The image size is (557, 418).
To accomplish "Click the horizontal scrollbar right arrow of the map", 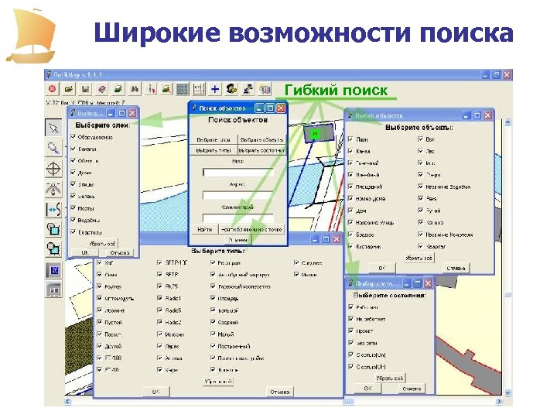I will (x=499, y=401).
